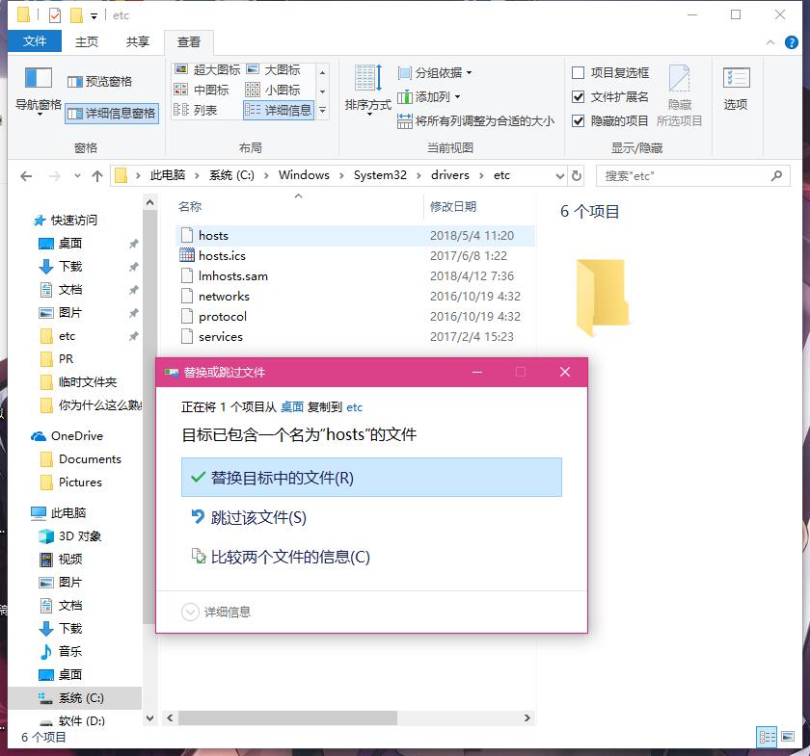Size all columns to fit (将所有列调整为合适的大小)

475,120
